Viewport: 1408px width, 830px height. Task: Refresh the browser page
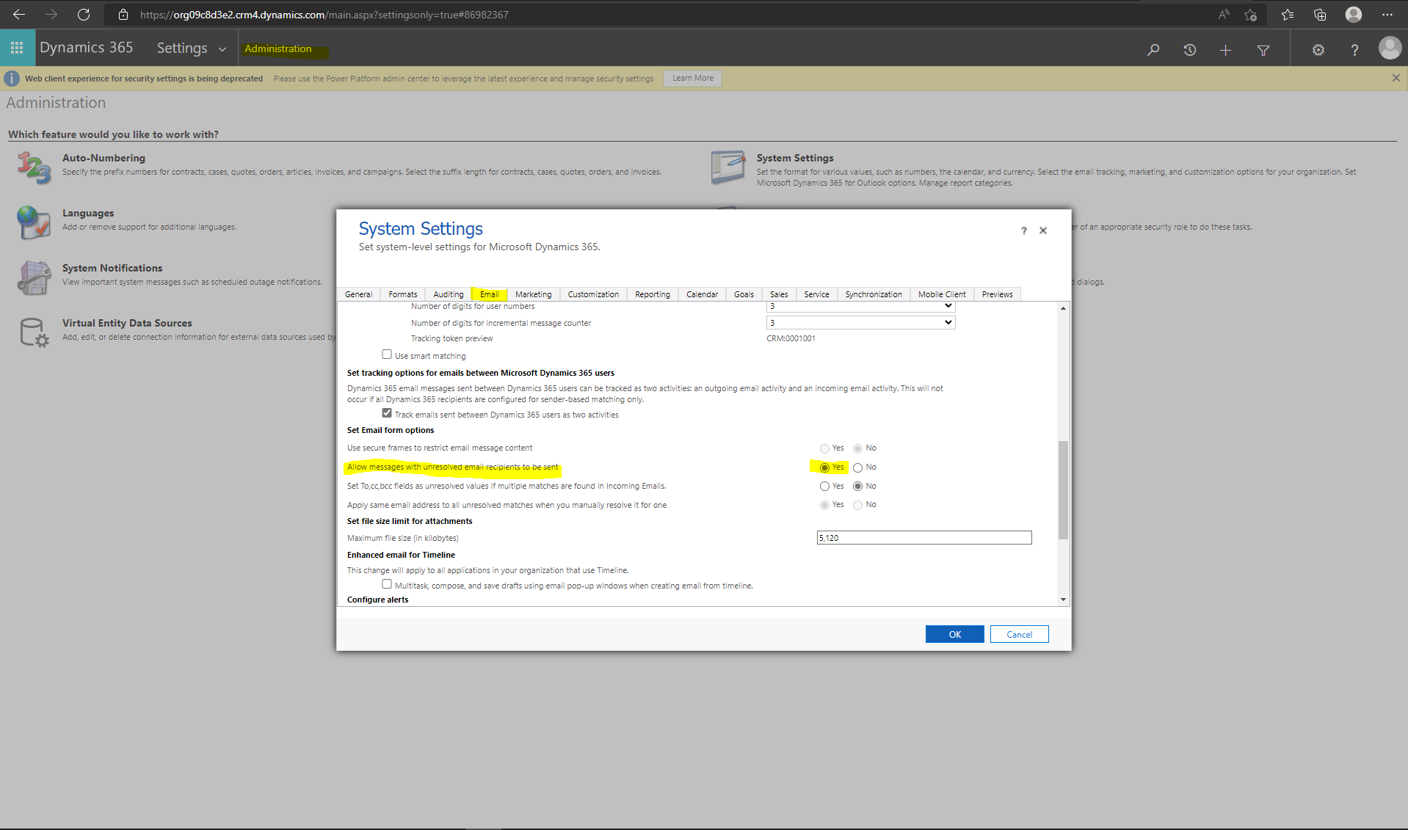[x=84, y=14]
